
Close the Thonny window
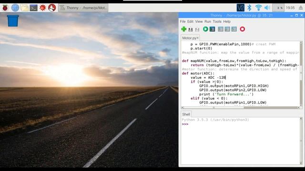pyautogui.click(x=302, y=15)
